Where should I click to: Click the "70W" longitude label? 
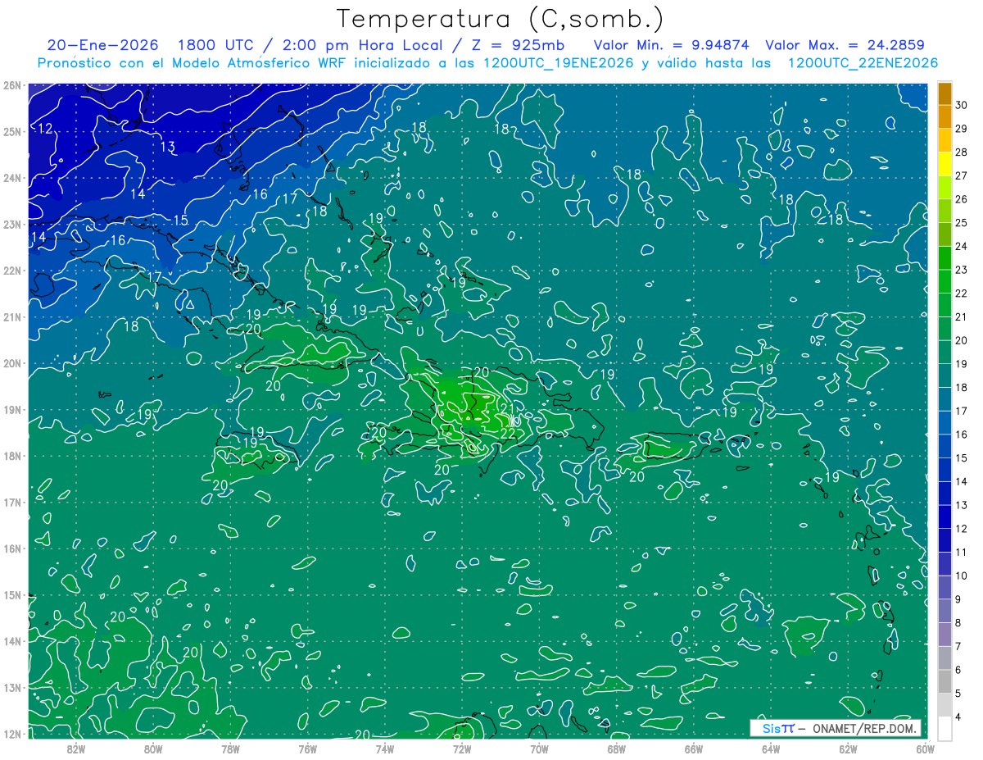pos(539,749)
